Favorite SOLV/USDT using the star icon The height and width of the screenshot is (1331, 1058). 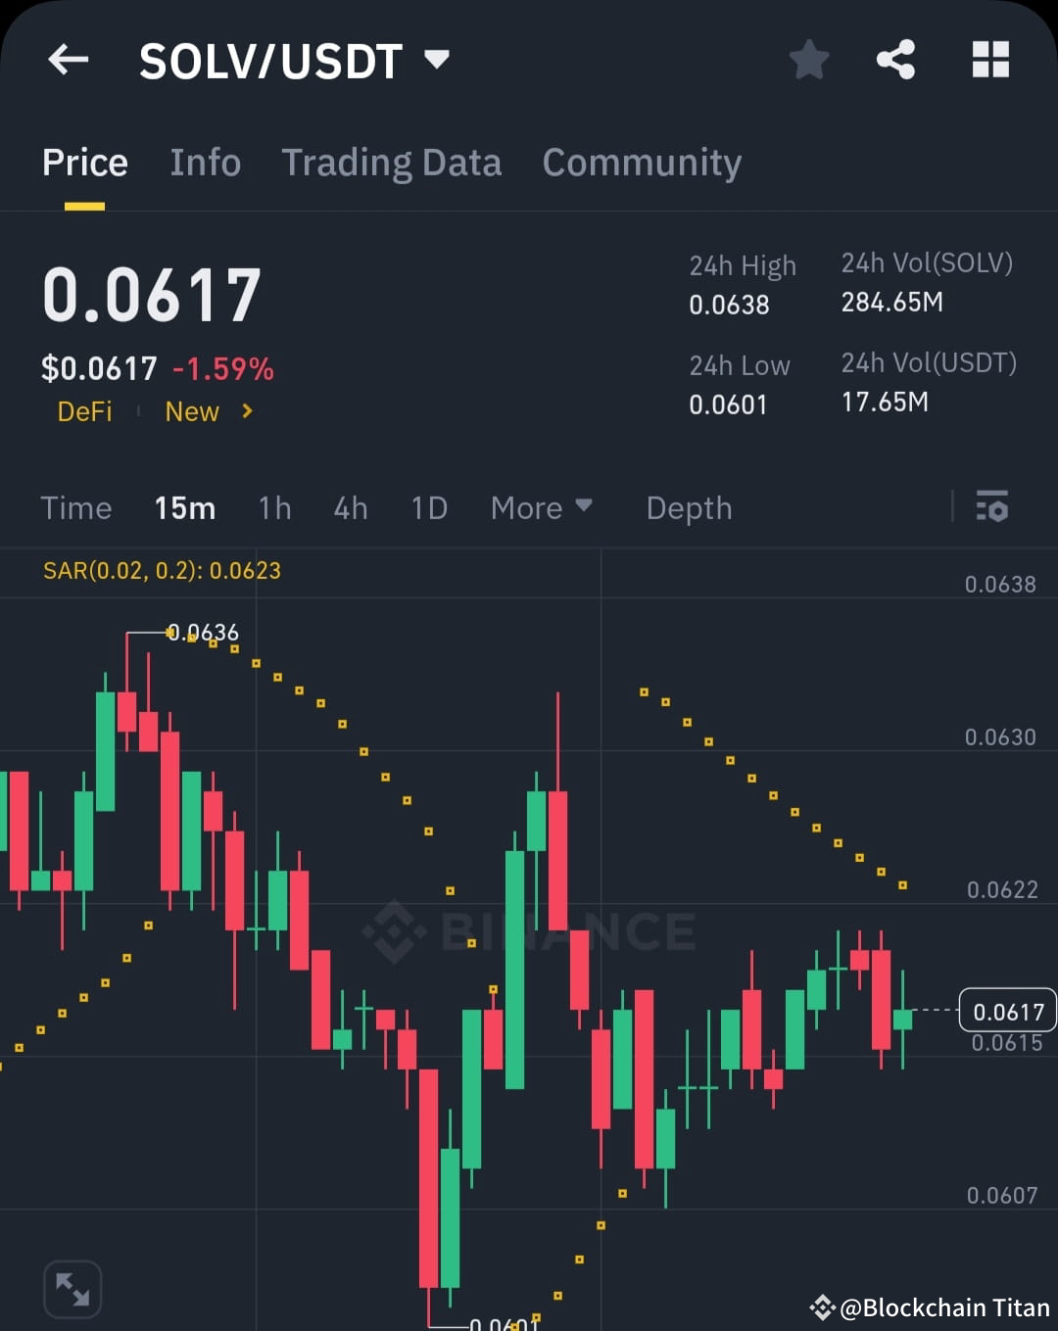(809, 59)
